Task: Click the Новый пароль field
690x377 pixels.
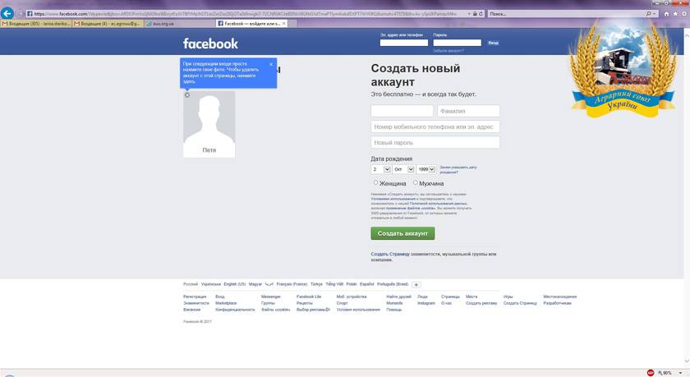Action: click(435, 143)
